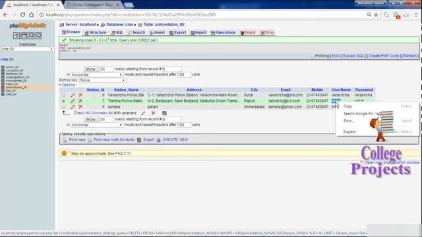Switch to the Browse tab

(x=71, y=32)
